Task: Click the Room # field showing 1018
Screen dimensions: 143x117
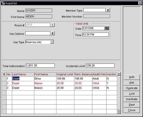Action: pos(38,25)
